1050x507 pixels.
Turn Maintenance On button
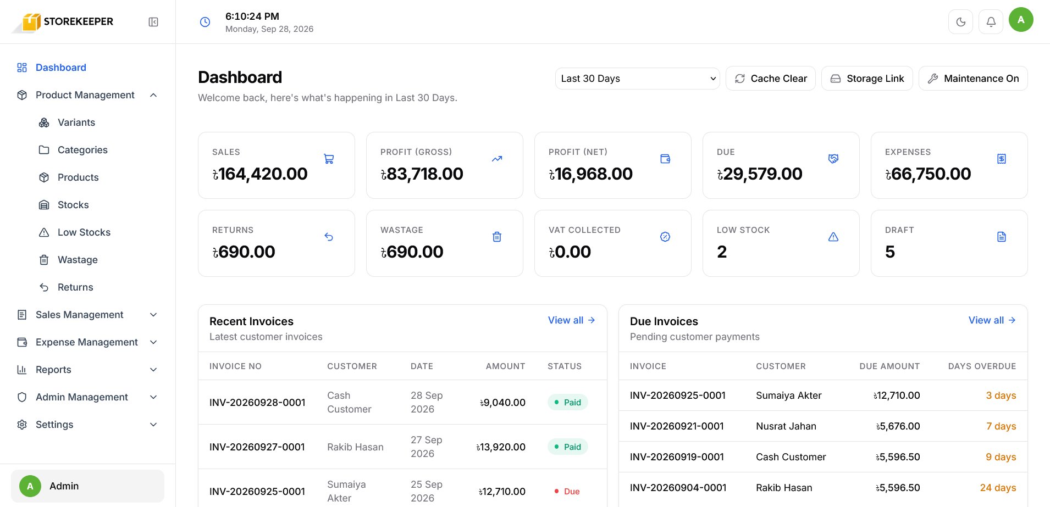(973, 79)
